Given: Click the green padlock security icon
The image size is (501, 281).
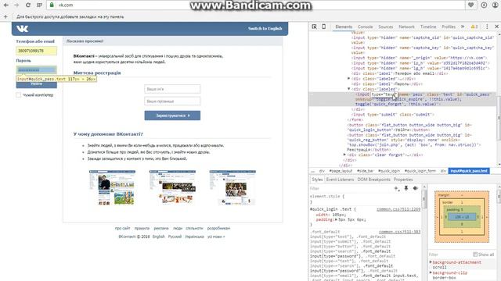Looking at the screenshot, I should coord(52,5).
